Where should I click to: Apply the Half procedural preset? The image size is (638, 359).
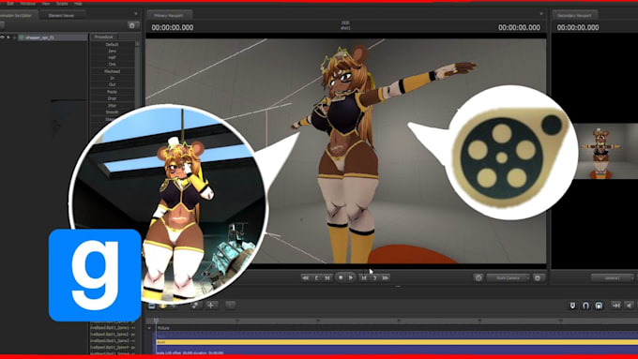[x=112, y=58]
